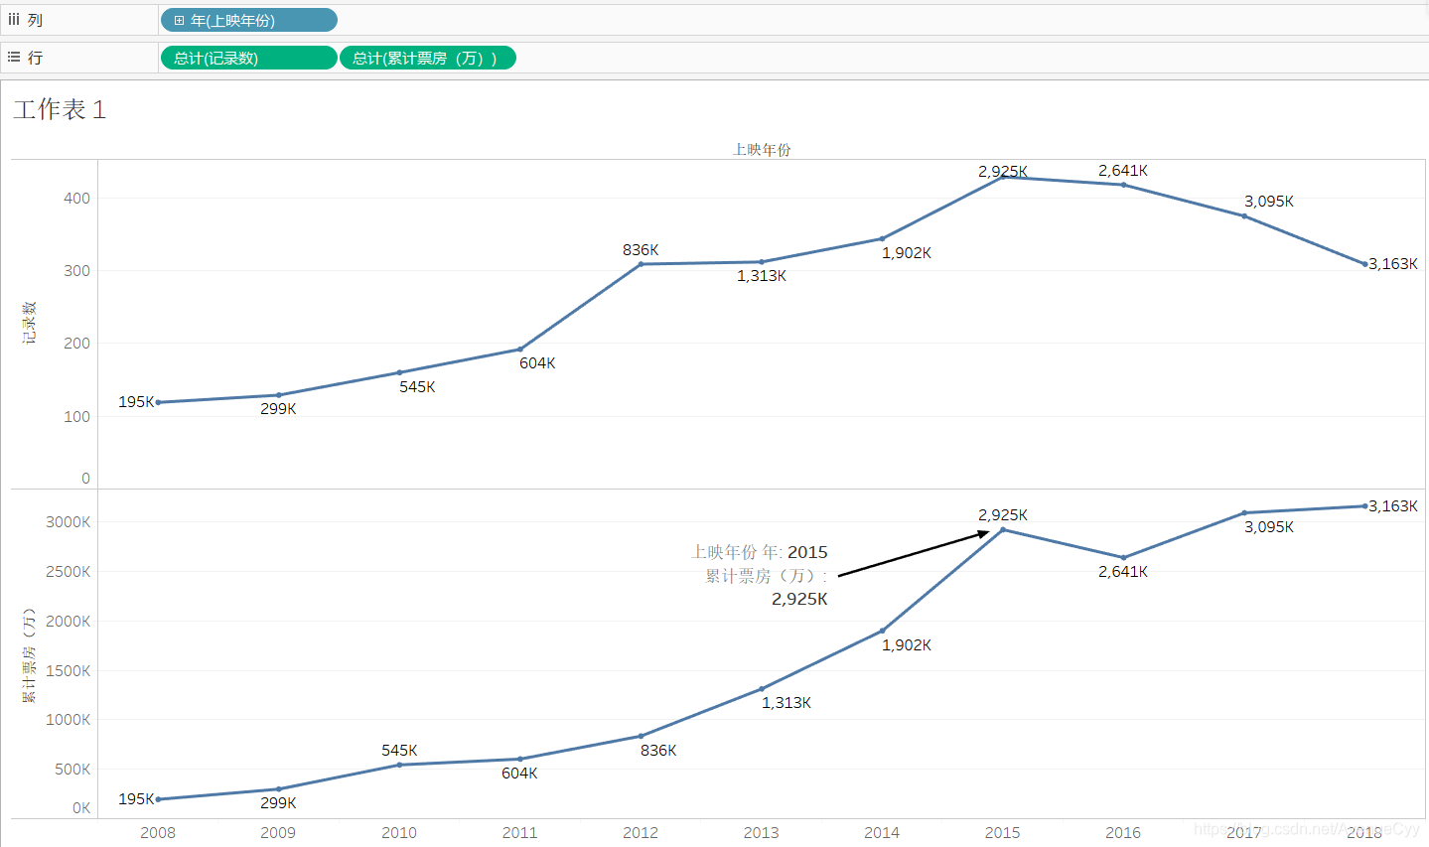Select the 604K label in 累计票房 chart

tap(519, 774)
